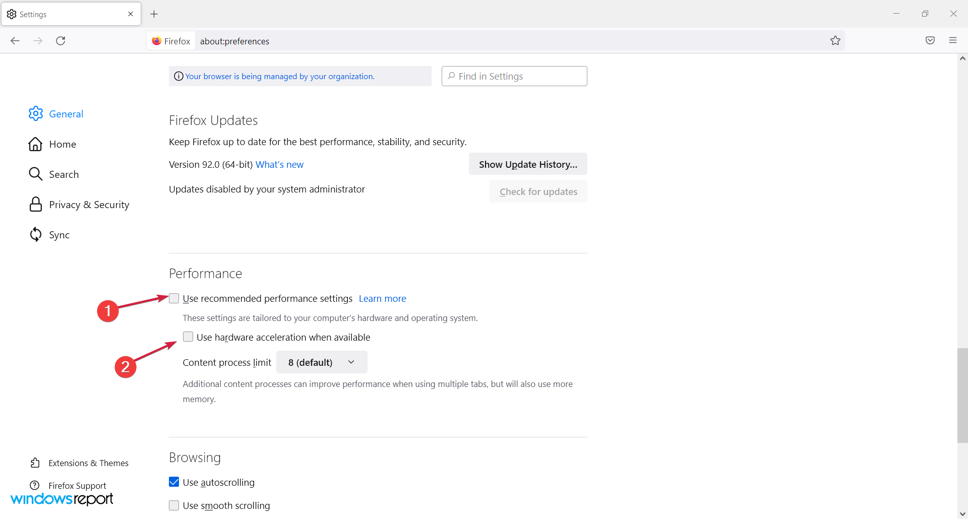Click the forward navigation arrow
Image resolution: width=968 pixels, height=519 pixels.
tap(38, 41)
